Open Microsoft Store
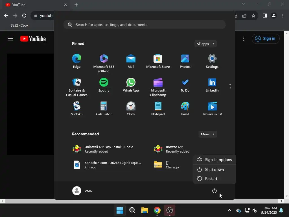Viewport: 289px width, 217px height. point(158,61)
